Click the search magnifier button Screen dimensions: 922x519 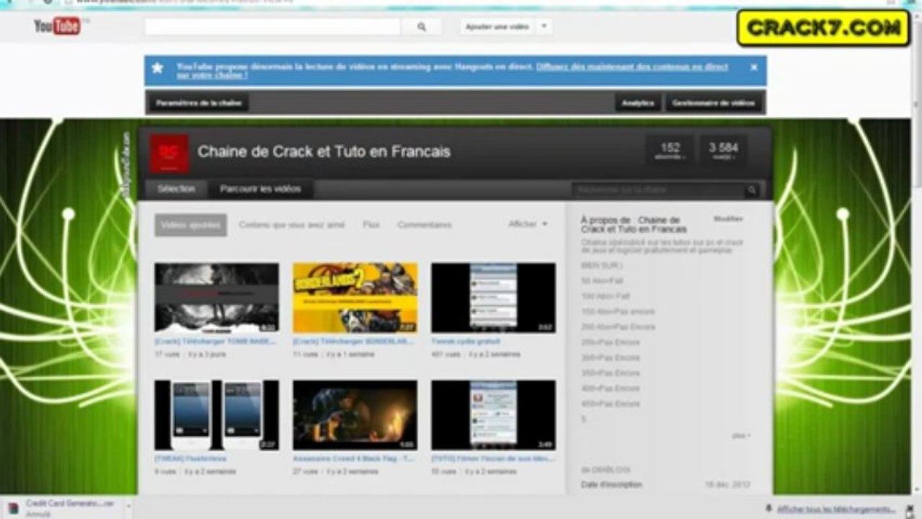pos(422,27)
